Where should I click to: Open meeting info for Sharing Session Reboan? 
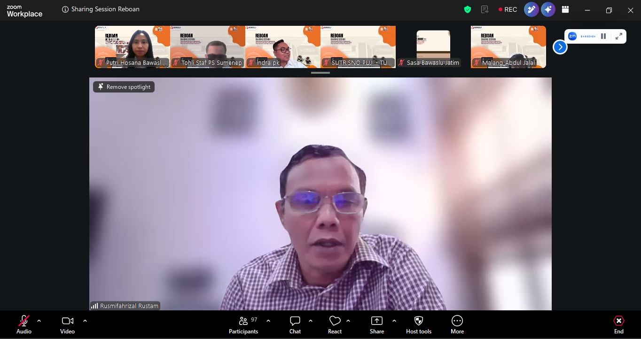point(65,9)
